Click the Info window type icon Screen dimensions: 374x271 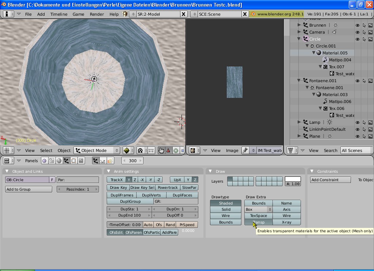point(9,14)
